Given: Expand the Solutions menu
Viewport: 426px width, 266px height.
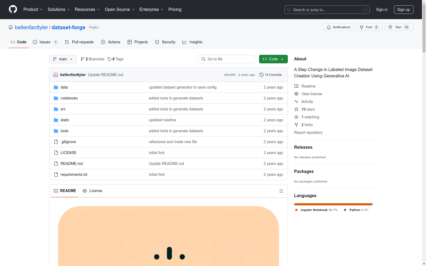Looking at the screenshot, I should coord(59,10).
